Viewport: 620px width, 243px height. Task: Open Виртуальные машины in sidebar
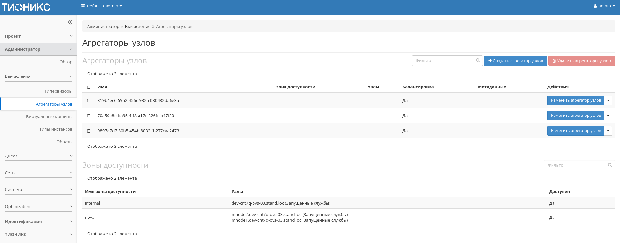49,117
